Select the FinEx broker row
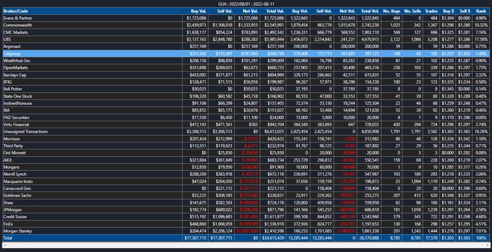The image size is (492, 252). click(x=245, y=224)
